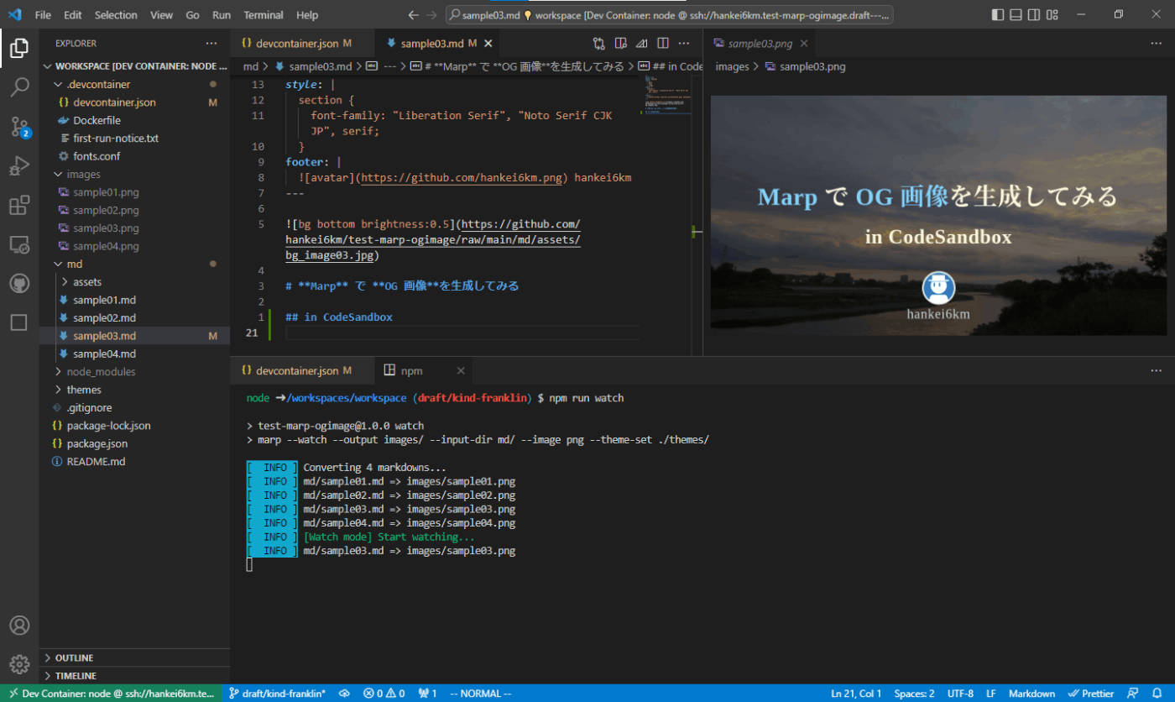Click notifications bell in status bar
The width and height of the screenshot is (1175, 702).
(1157, 694)
